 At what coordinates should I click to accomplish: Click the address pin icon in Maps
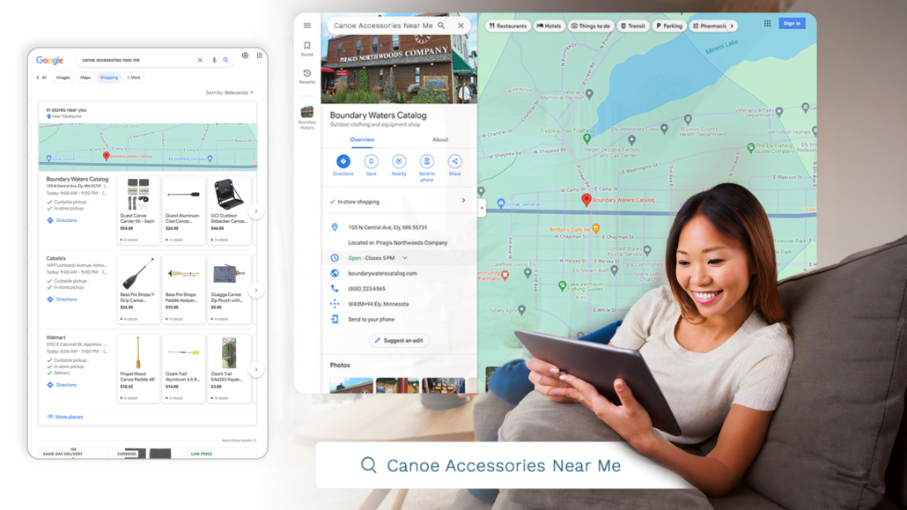(335, 227)
